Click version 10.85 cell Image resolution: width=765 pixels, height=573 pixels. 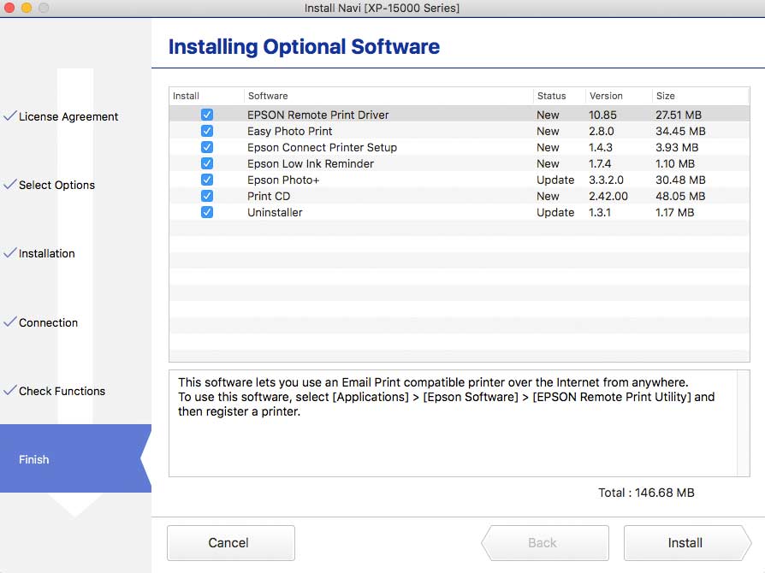tap(602, 115)
